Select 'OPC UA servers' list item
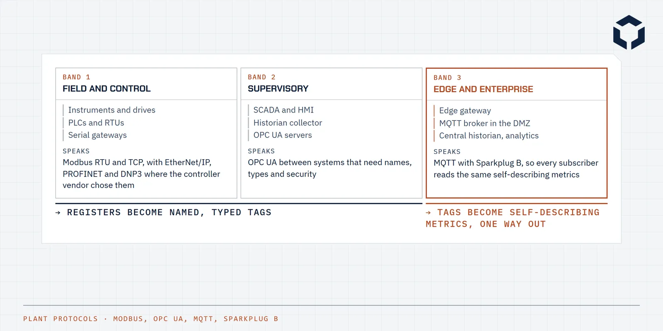The image size is (663, 331). coord(283,135)
